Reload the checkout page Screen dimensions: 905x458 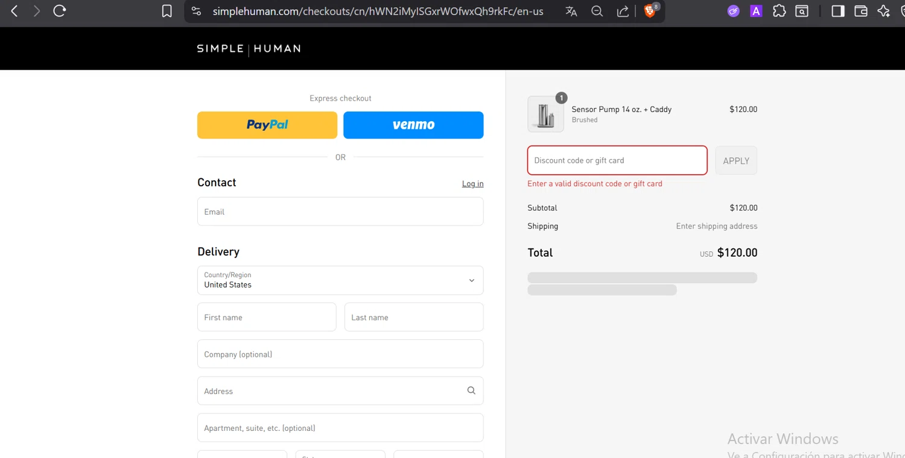(59, 11)
